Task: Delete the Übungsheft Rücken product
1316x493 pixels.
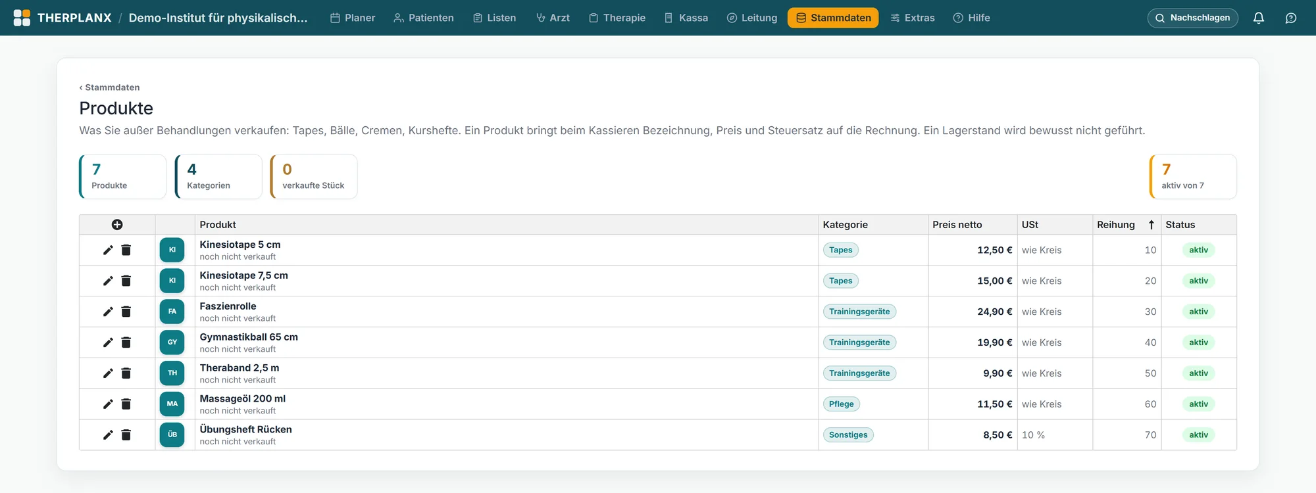Action: tap(126, 435)
